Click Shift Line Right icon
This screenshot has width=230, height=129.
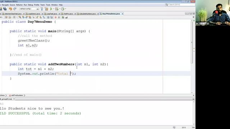click(51, 17)
